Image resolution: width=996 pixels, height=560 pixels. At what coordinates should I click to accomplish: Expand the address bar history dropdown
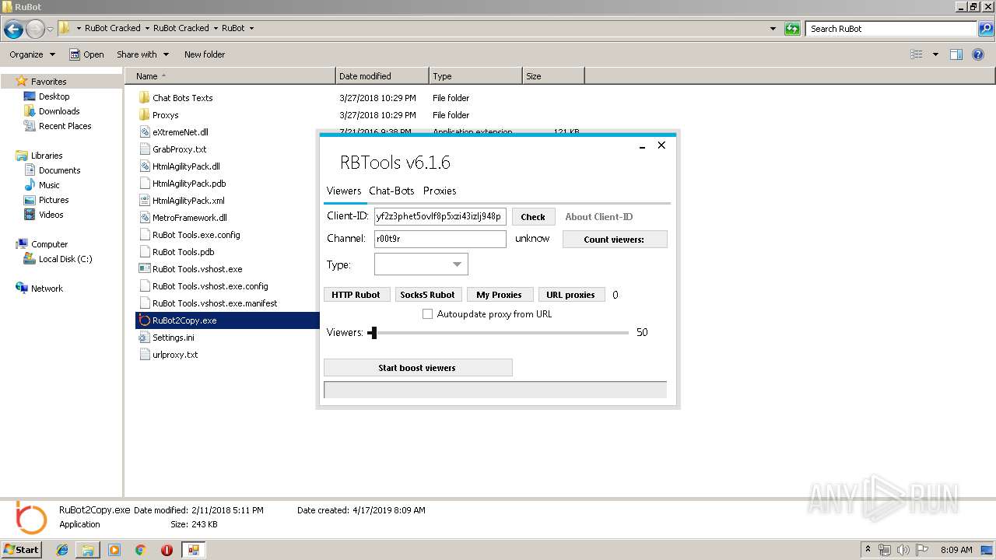(x=773, y=29)
